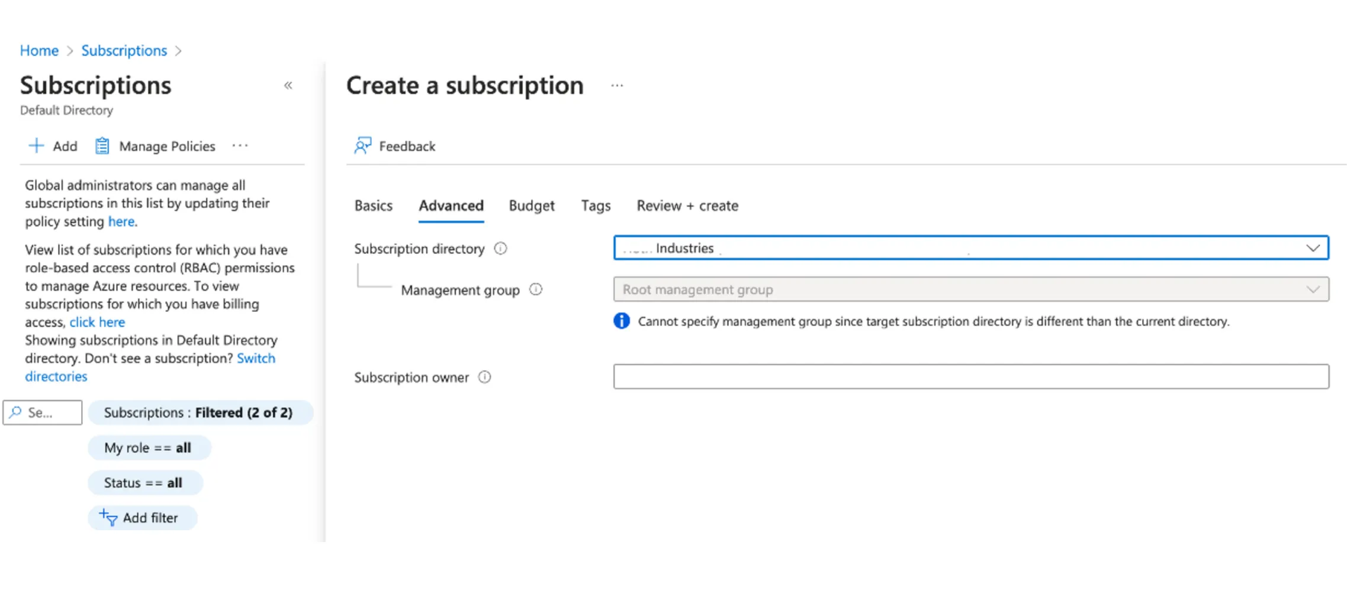Open the Root management group dropdown
Screen dimensions: 1347x603
pyautogui.click(x=971, y=289)
